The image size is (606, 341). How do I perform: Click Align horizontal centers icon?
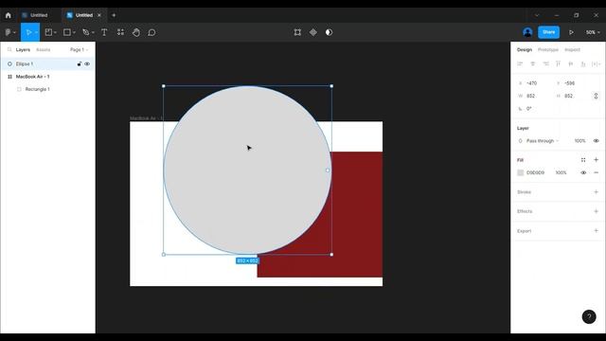(x=532, y=63)
